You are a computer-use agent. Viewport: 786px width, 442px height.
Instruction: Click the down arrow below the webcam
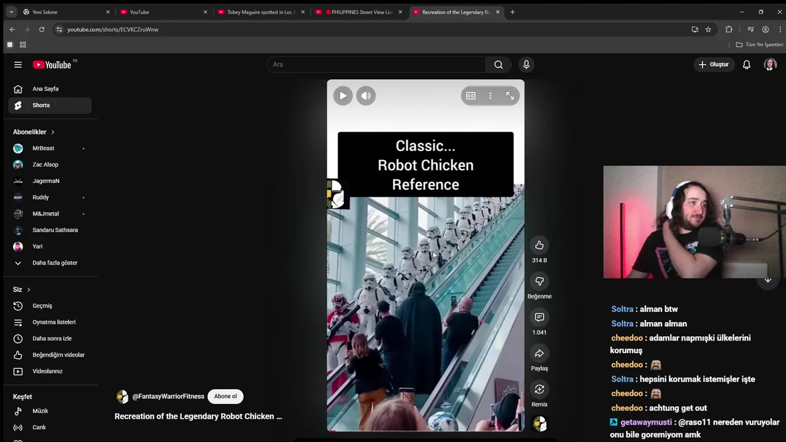tap(768, 280)
